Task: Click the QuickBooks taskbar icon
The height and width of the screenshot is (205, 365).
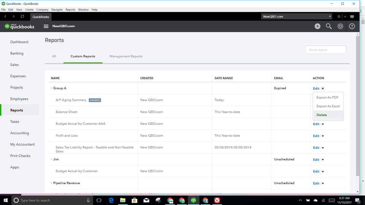Action: click(x=193, y=200)
